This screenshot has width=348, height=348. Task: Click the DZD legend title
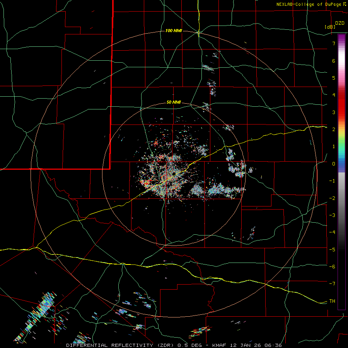(x=340, y=23)
